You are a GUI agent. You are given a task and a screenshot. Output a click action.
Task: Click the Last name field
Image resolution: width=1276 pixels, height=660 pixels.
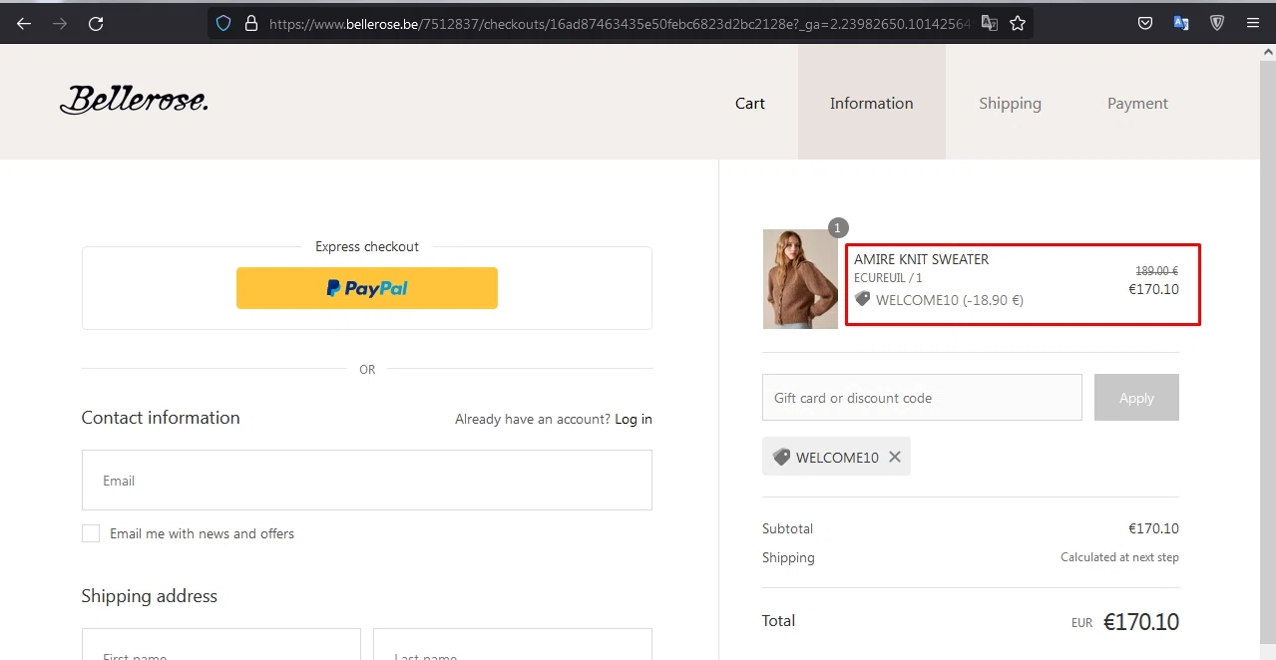(513, 644)
